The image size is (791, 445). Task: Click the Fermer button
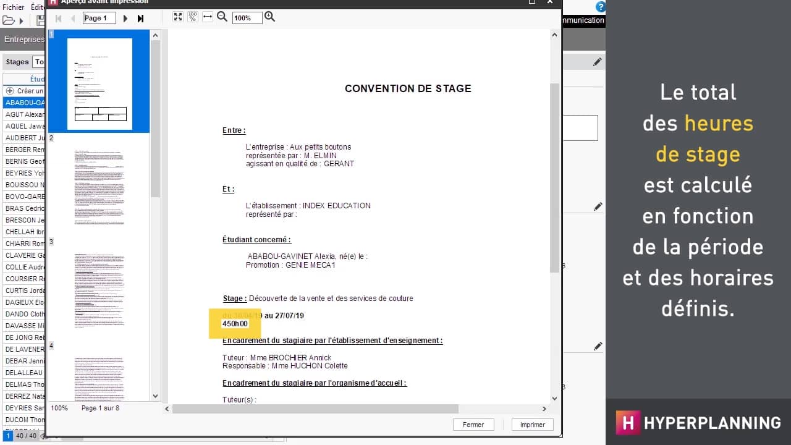pos(473,425)
